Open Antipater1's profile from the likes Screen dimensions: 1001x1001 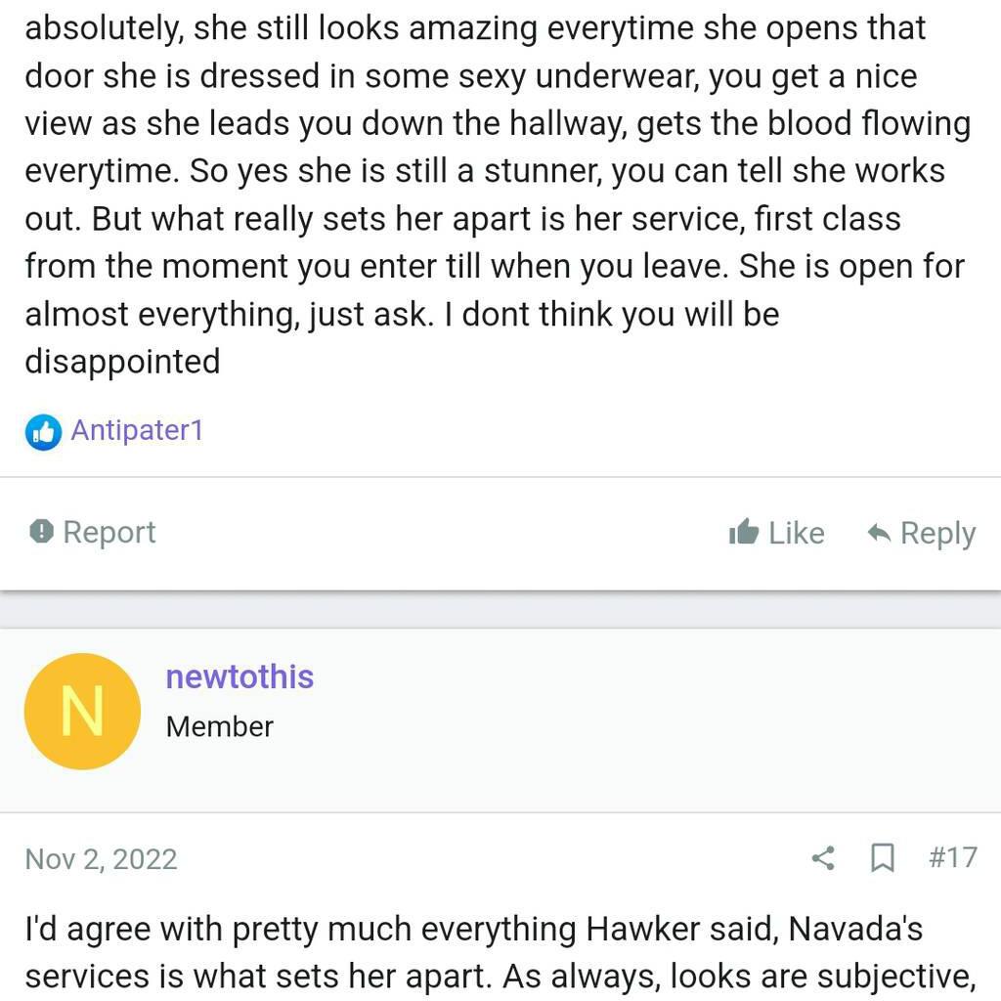pyautogui.click(x=137, y=430)
